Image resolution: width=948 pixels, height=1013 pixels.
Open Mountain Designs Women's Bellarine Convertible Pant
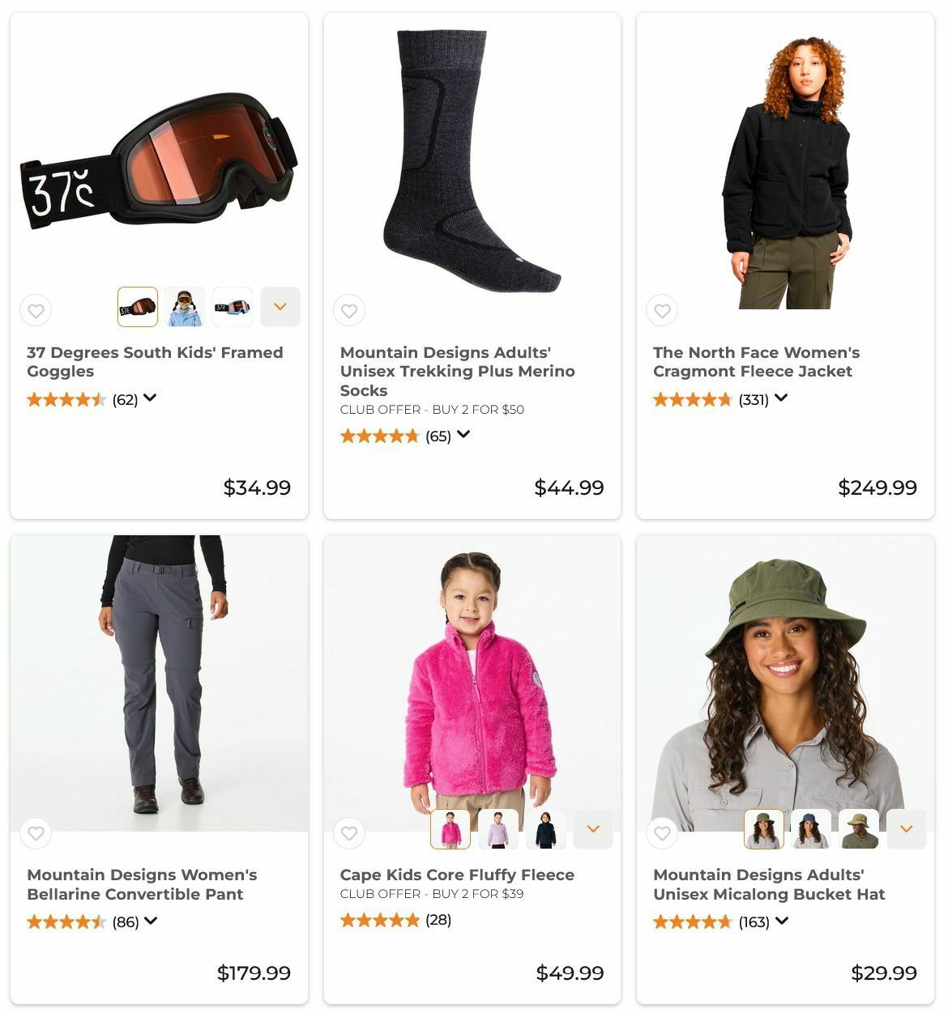point(142,884)
